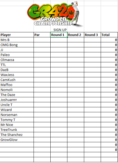118x163 pixels.
Task: Select the Par cell for Paleo
Action: coord(42,55)
